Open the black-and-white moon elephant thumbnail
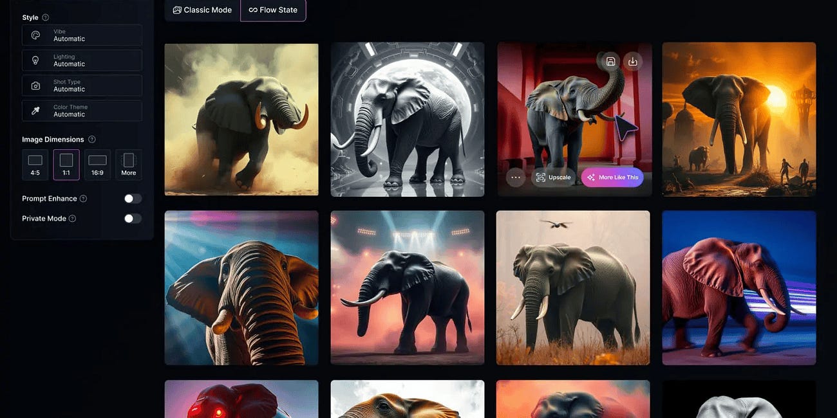The width and height of the screenshot is (837, 418). coord(408,120)
